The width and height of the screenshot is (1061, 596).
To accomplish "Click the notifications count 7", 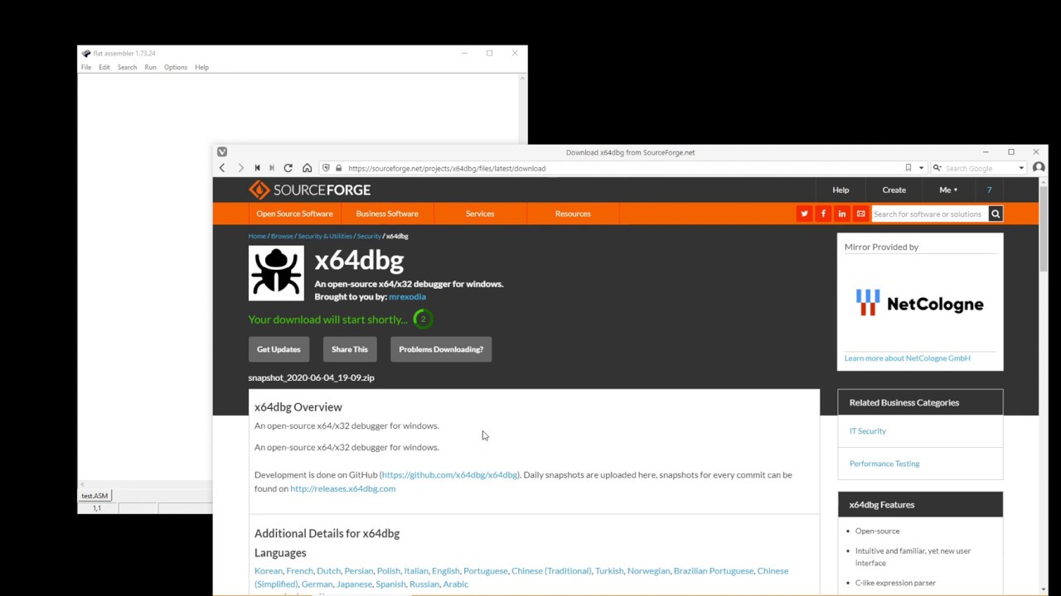I will pyautogui.click(x=989, y=190).
